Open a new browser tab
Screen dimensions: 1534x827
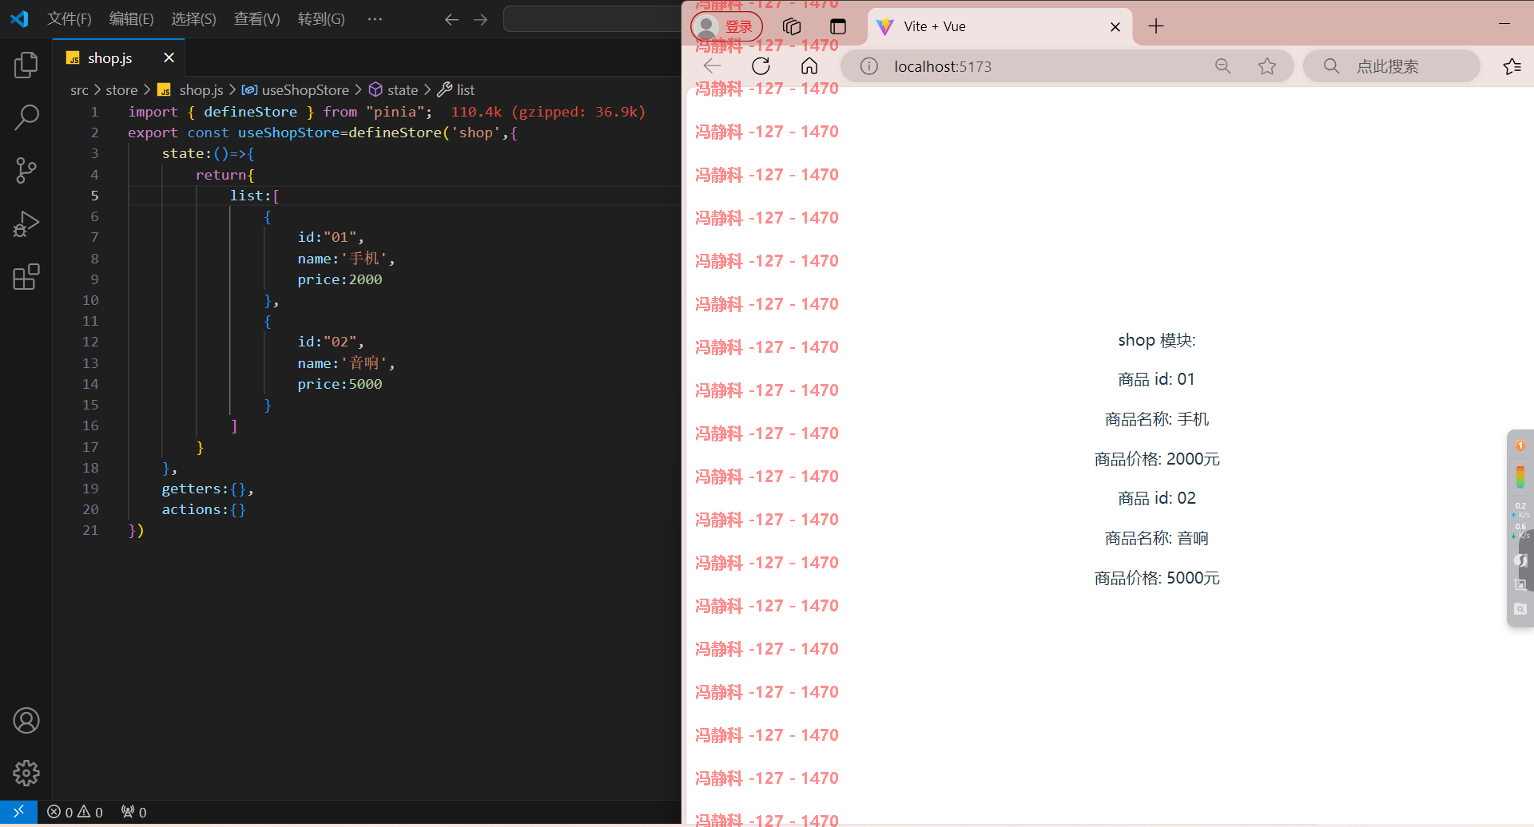[x=1156, y=26]
